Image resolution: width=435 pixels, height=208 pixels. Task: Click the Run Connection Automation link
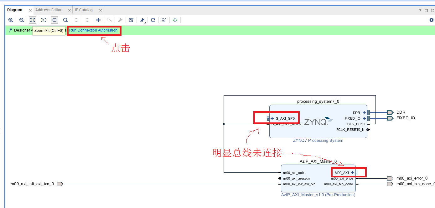coord(93,30)
